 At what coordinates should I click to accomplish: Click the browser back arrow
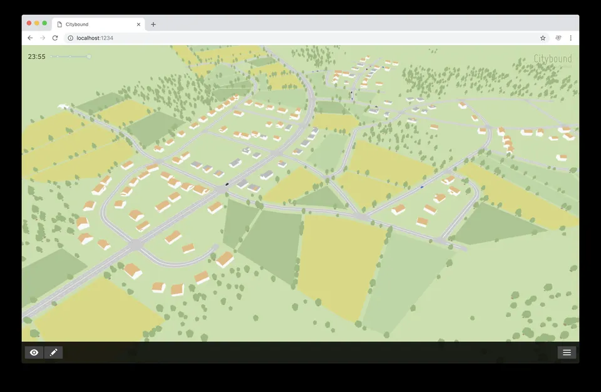(x=30, y=38)
